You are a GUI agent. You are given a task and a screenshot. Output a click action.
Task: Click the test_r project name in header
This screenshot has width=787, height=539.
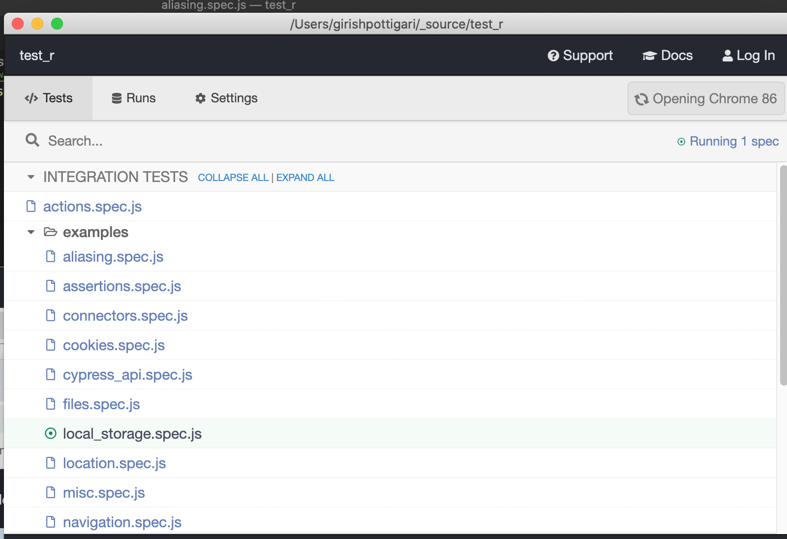point(37,56)
